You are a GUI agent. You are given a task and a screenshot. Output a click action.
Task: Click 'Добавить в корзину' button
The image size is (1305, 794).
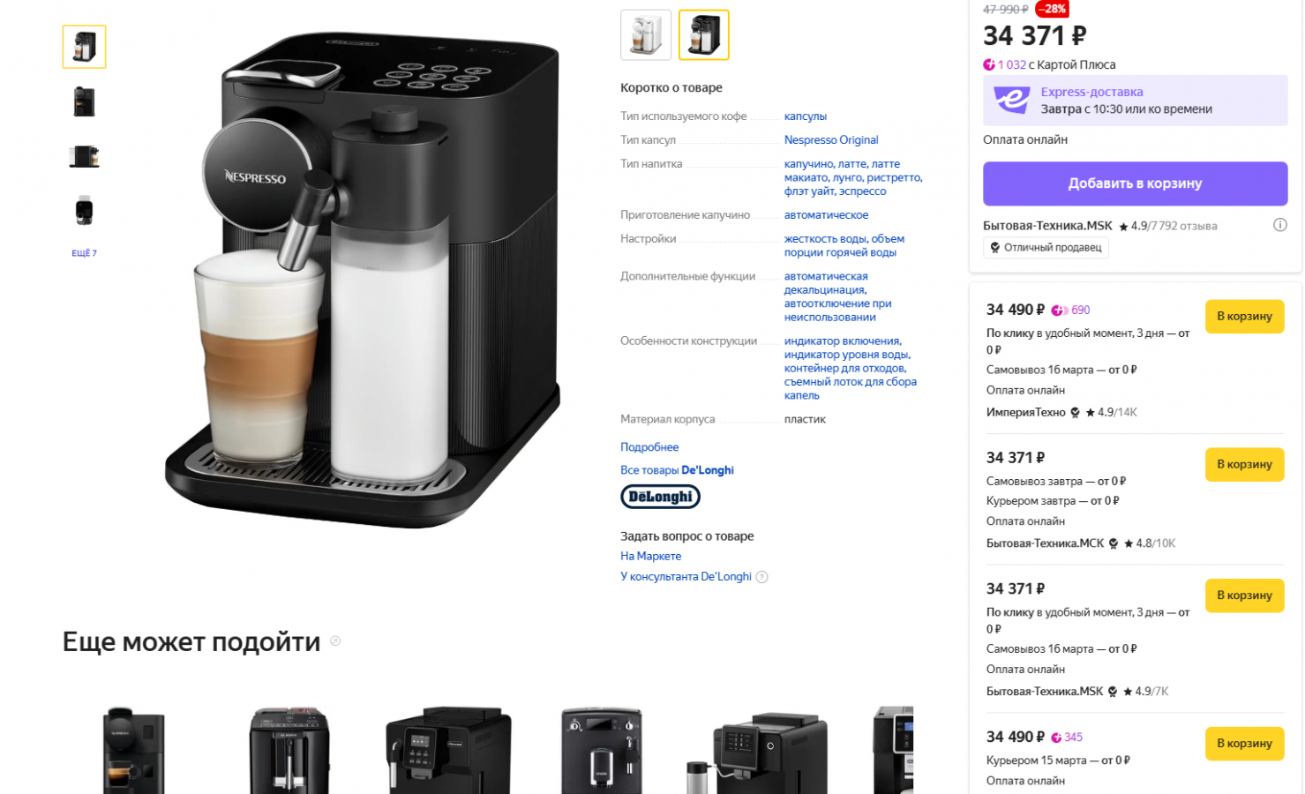(x=1135, y=184)
